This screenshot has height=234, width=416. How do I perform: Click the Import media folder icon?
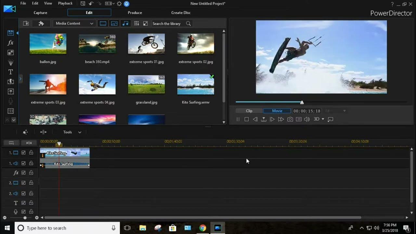tap(26, 23)
